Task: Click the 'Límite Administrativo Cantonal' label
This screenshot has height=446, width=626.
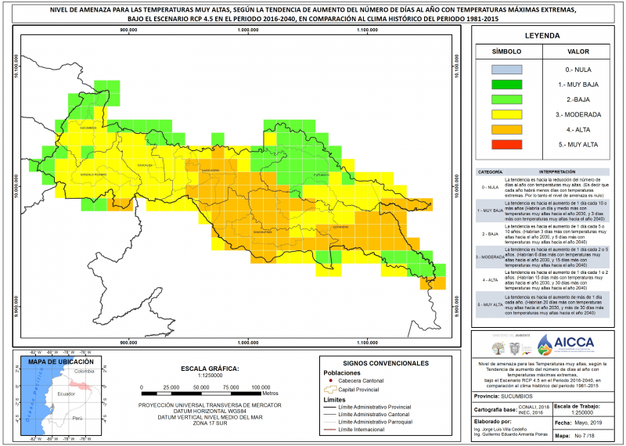Action: 374,415
